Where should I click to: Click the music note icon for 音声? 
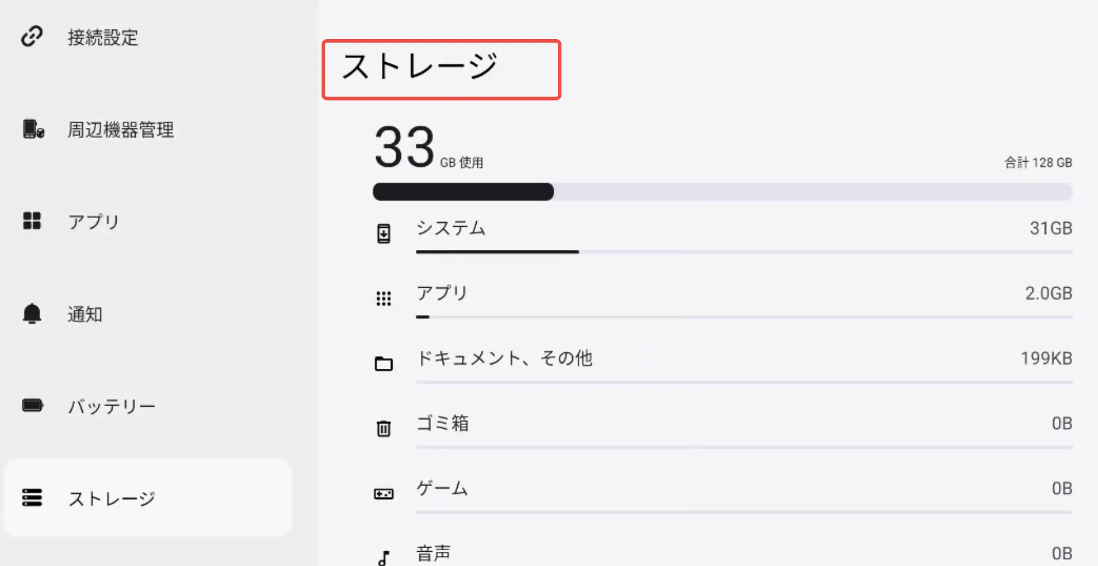384,557
